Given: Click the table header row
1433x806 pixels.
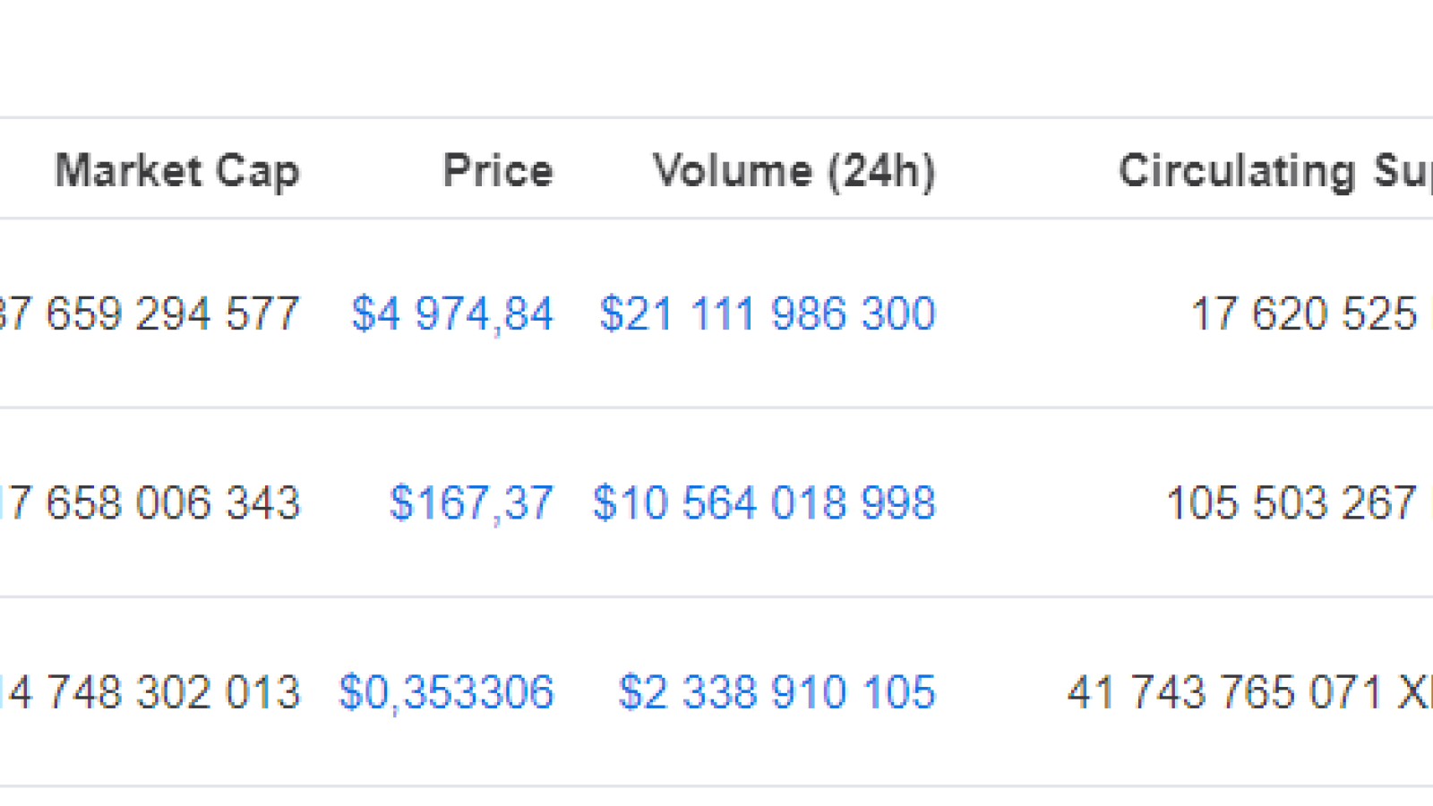Looking at the screenshot, I should point(716,168).
